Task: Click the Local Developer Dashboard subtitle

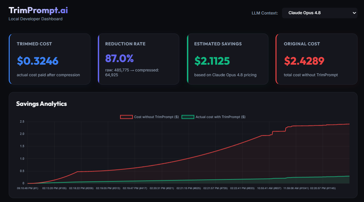Action: click(x=36, y=19)
